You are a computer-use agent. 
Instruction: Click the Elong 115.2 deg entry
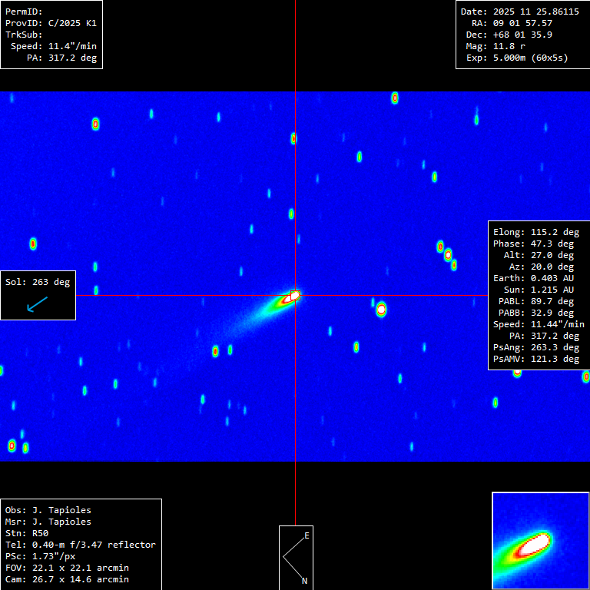[x=536, y=232]
